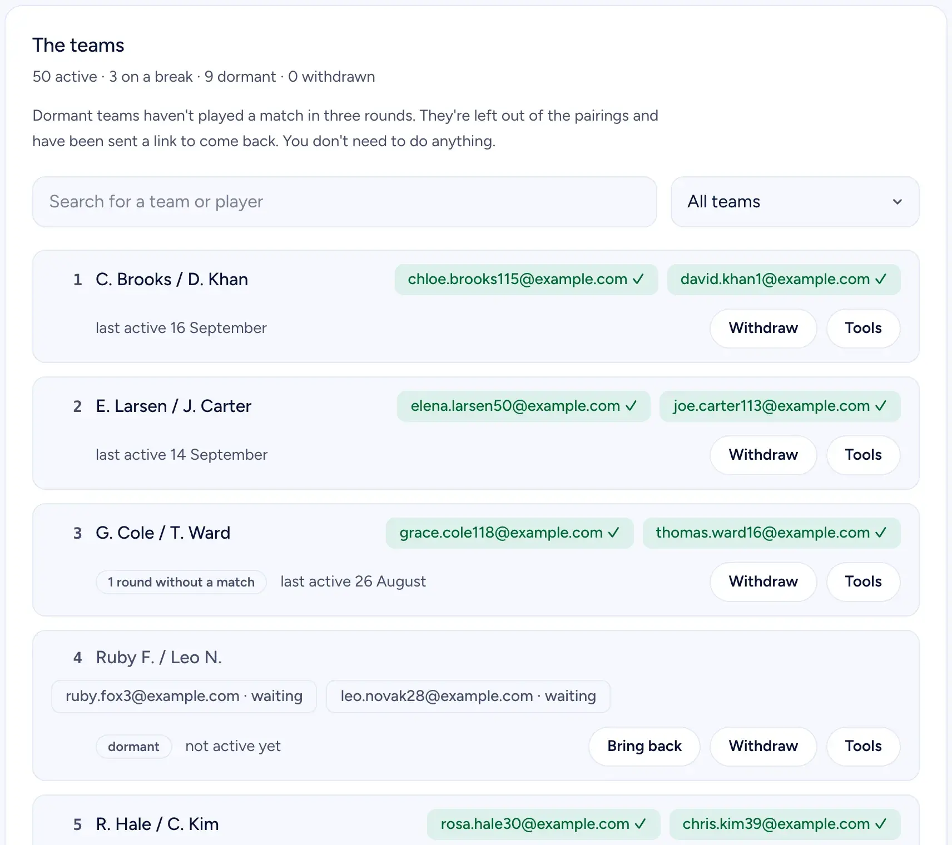
Task: Click chloe.brooks115@example.com email chip
Action: pos(526,280)
